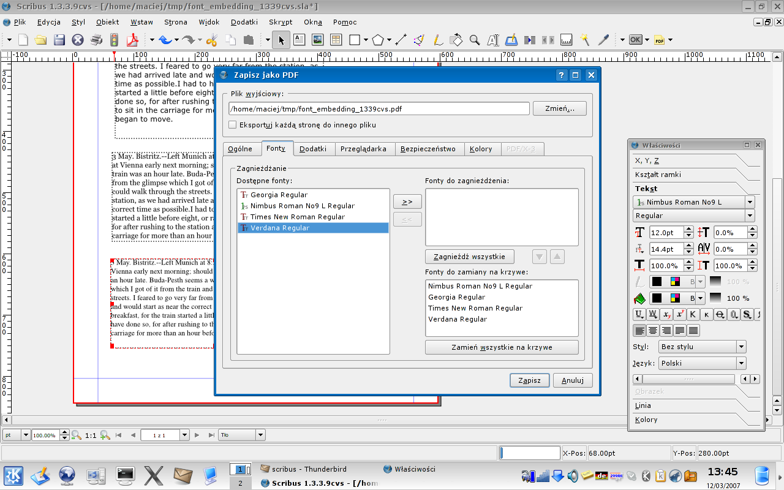Click the scissors Cut icon in toolbar
Screen dimensions: 784x490
click(x=211, y=40)
